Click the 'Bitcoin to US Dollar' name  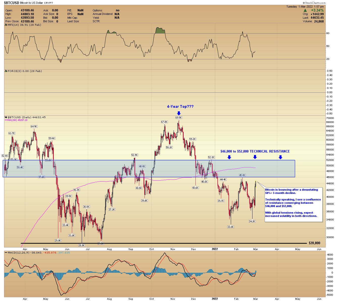coord(31,3)
